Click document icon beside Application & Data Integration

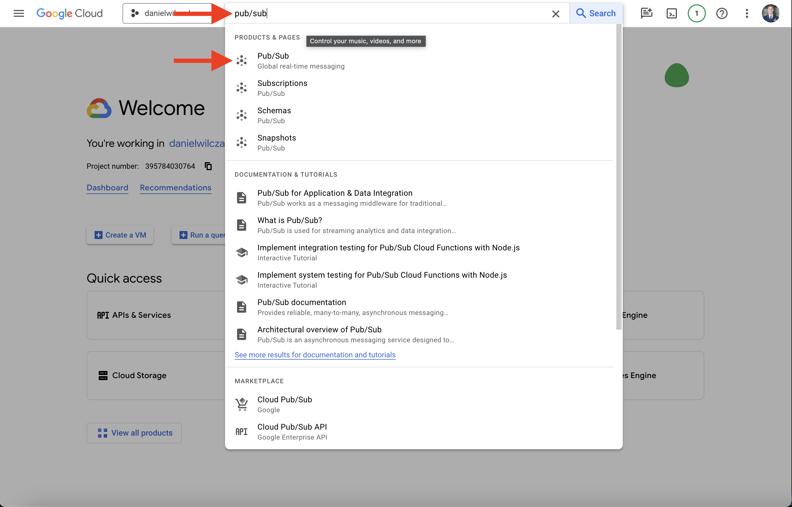point(242,198)
